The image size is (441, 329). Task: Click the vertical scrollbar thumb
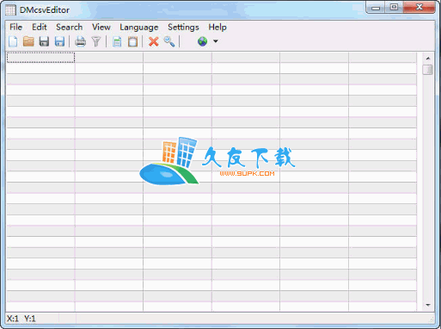pyautogui.click(x=427, y=70)
